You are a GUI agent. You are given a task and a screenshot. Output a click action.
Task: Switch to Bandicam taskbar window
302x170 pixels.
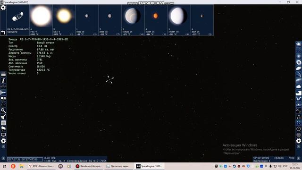coord(89,166)
